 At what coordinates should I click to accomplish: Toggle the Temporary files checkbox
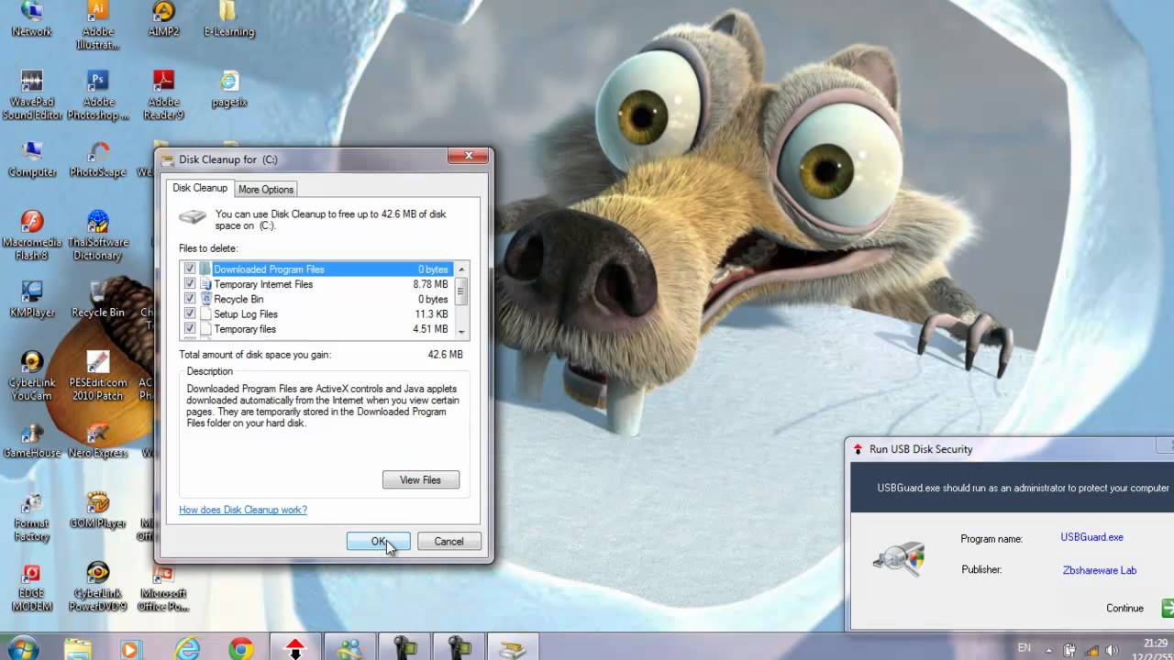(x=190, y=328)
